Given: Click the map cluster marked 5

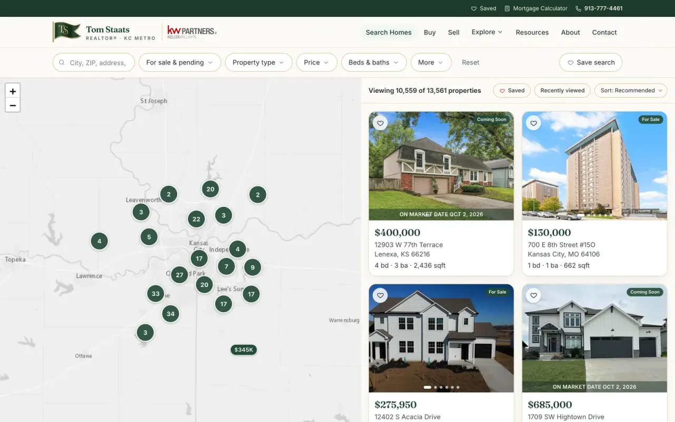Looking at the screenshot, I should 149,237.
